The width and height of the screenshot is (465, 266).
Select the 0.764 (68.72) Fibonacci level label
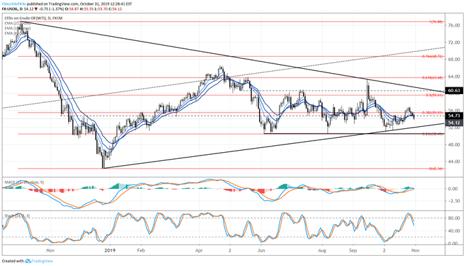432,56
